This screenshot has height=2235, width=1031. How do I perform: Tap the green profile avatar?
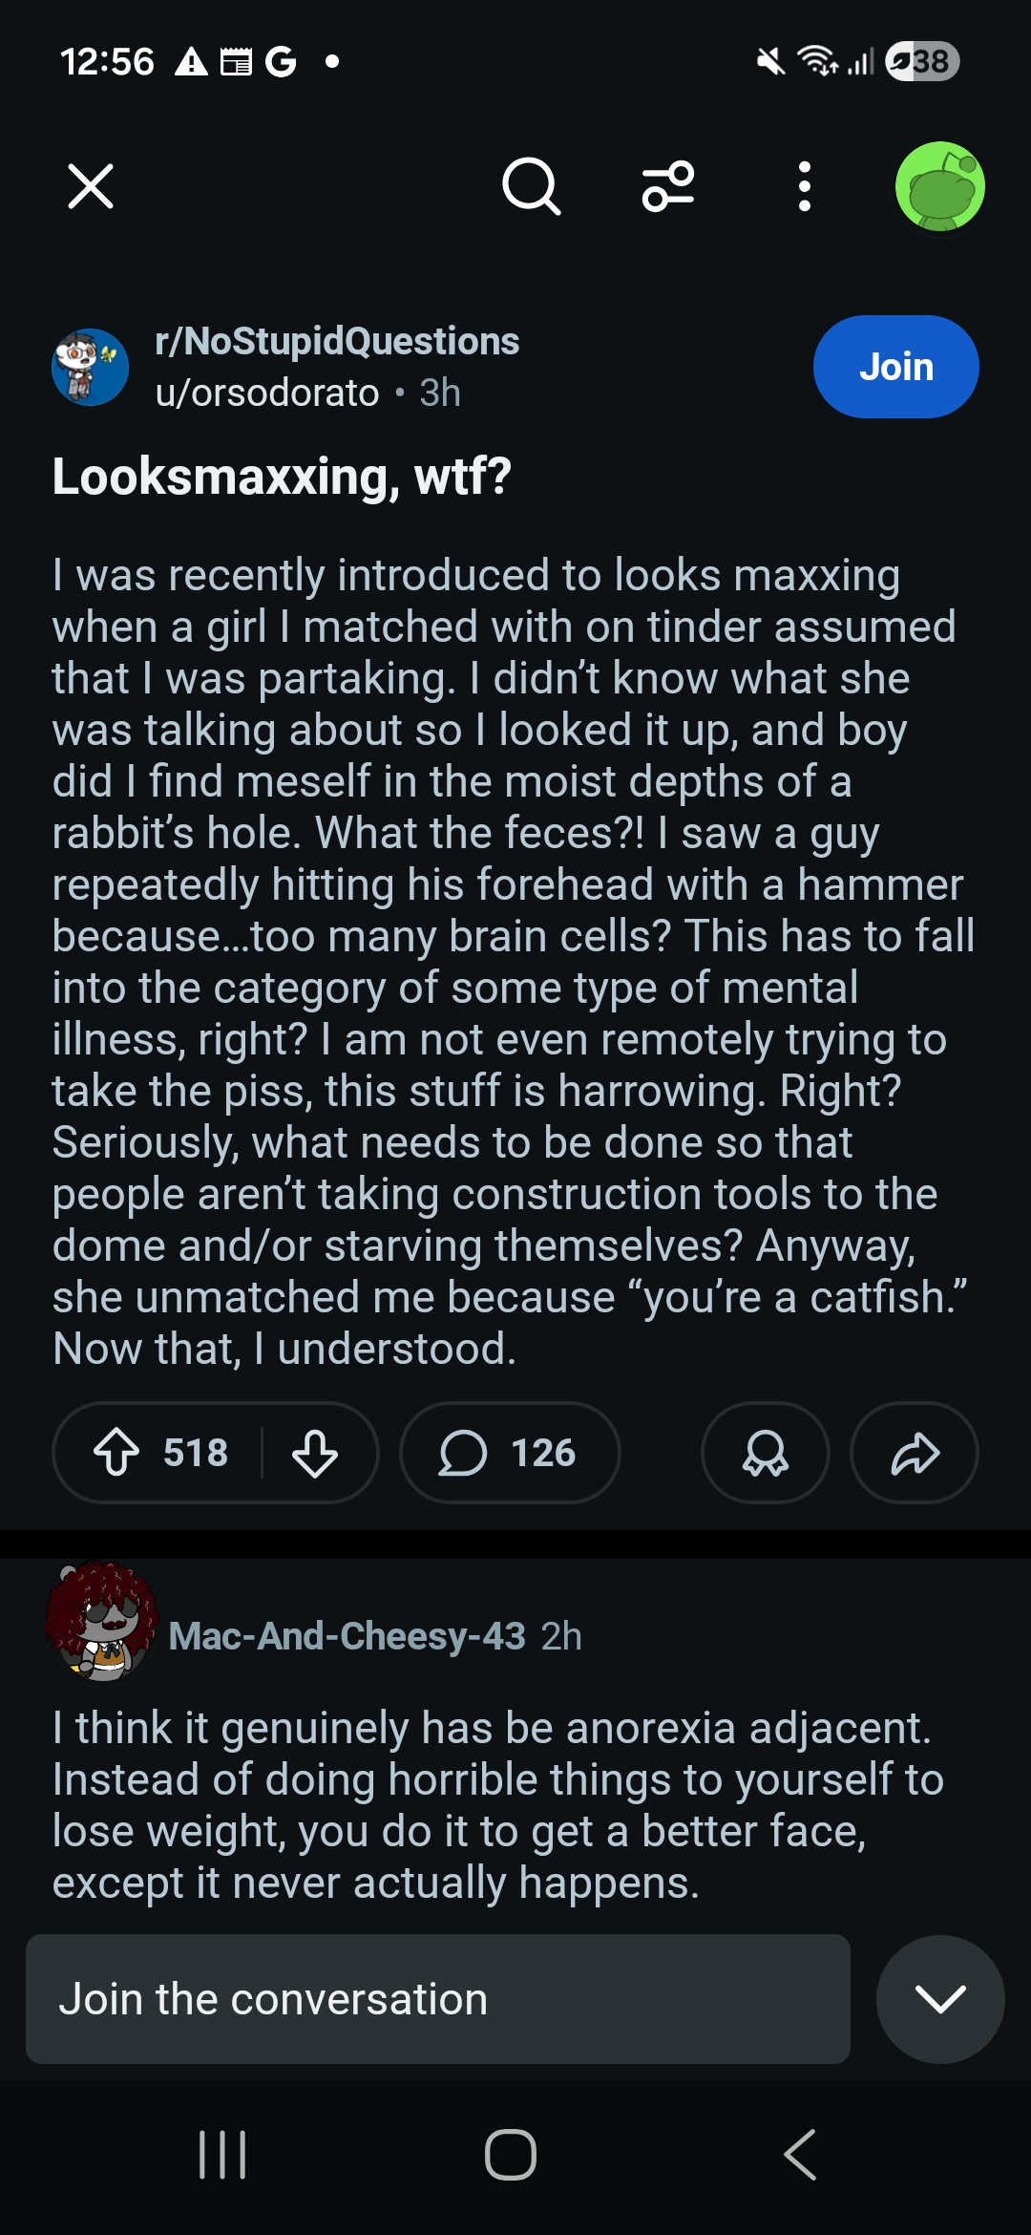[x=940, y=186]
